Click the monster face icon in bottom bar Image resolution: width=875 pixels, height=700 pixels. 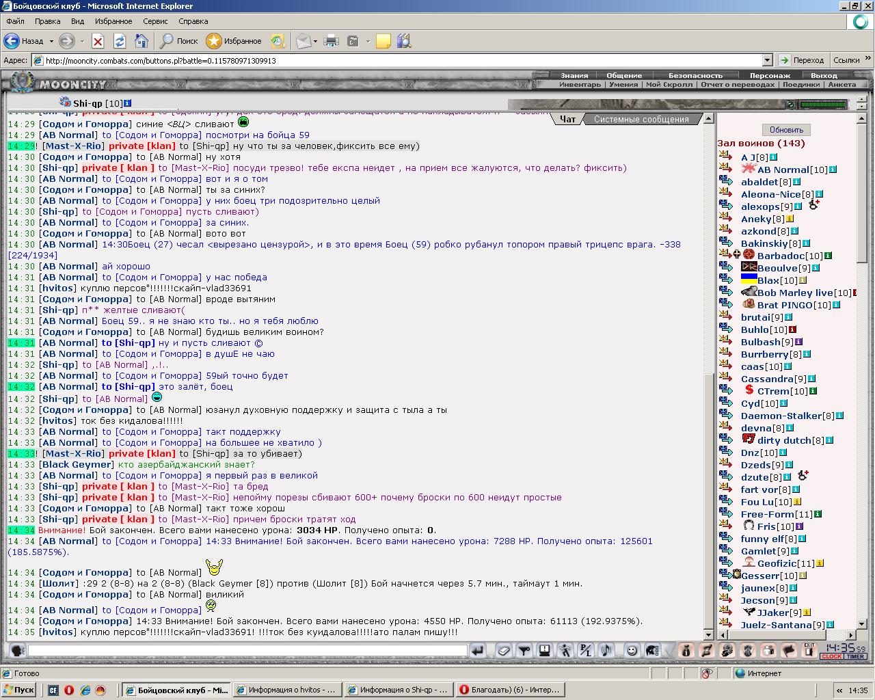748,651
